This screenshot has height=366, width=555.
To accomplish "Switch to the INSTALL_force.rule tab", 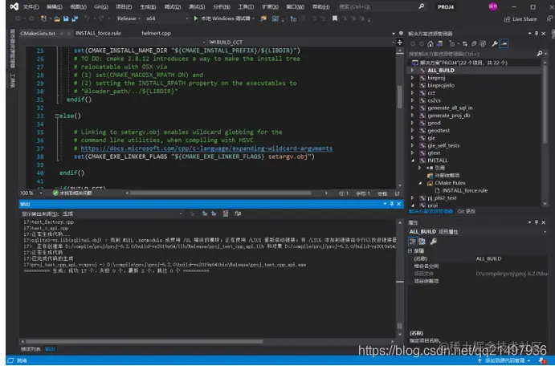I will coord(98,33).
